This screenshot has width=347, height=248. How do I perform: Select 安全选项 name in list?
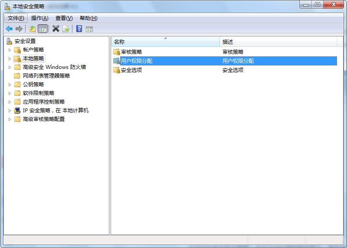coord(131,70)
